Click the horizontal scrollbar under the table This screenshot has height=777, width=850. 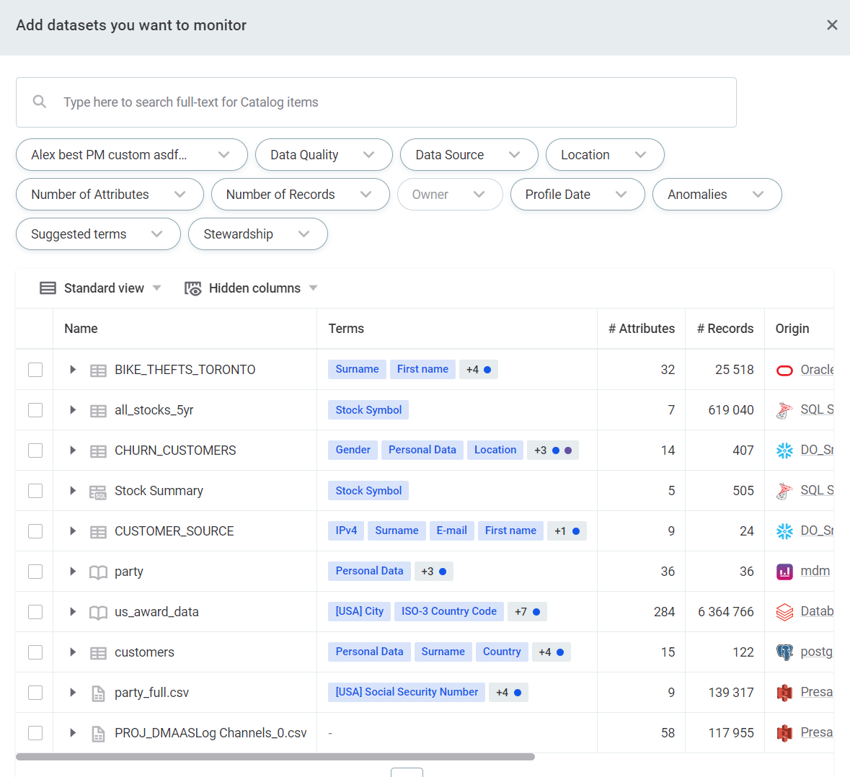tap(275, 757)
